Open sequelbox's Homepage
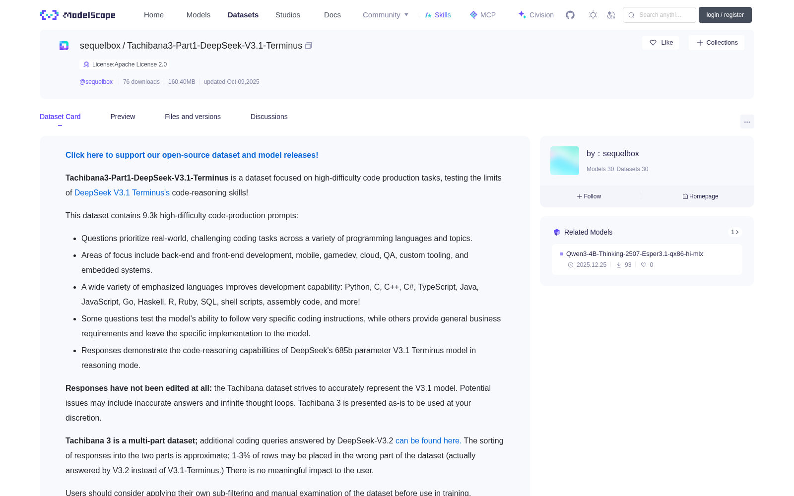Image resolution: width=794 pixels, height=496 pixels. pyautogui.click(x=700, y=196)
